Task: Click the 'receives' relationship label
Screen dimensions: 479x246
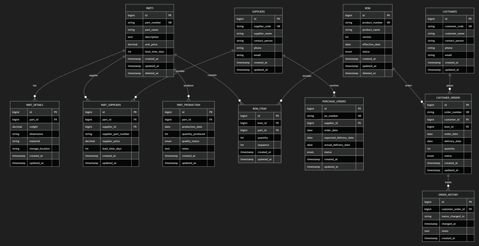Action: tap(334, 86)
